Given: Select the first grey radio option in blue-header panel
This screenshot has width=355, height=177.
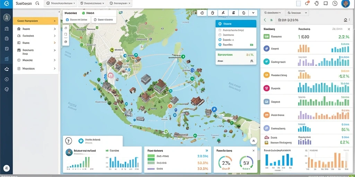Looking at the screenshot, I should click(x=219, y=30).
